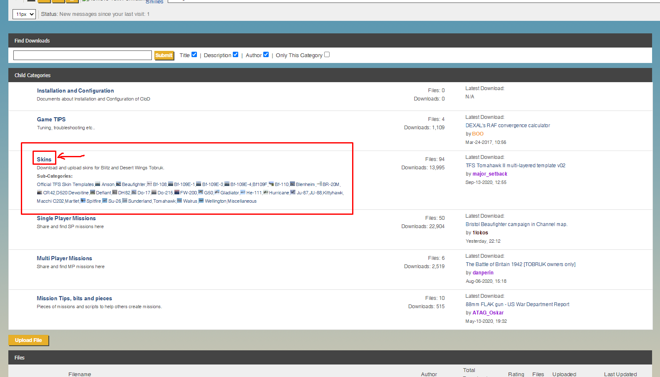The image size is (660, 377).
Task: Open the JU-88 sub-category link
Action: (316, 193)
